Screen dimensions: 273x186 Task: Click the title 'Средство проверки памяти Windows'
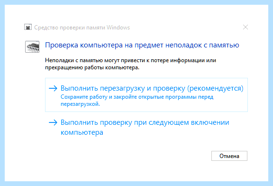pyautogui.click(x=82, y=28)
